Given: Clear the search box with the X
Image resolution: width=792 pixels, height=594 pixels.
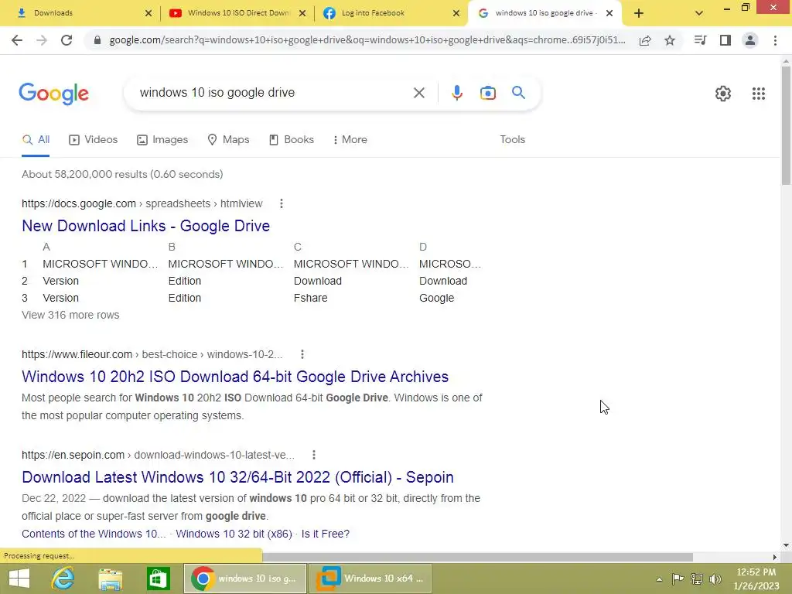Looking at the screenshot, I should 418,93.
